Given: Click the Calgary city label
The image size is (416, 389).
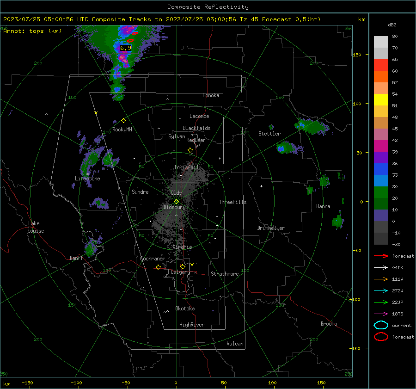Looking at the screenshot, I should click(x=180, y=272).
